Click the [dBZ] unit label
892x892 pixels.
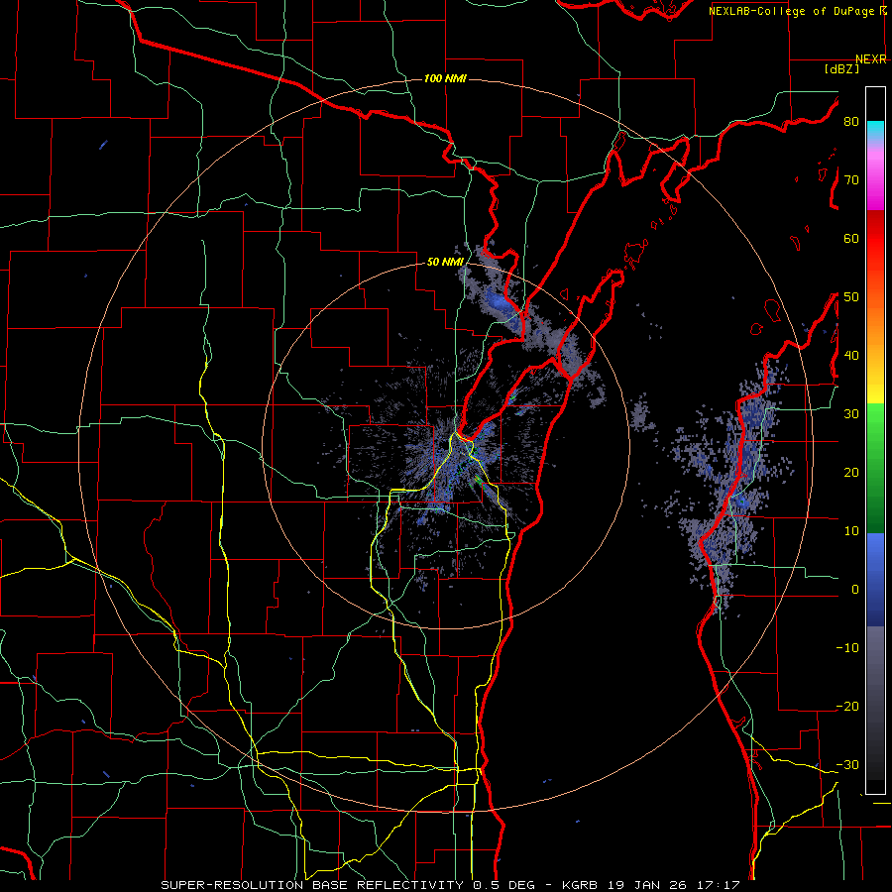(x=841, y=69)
